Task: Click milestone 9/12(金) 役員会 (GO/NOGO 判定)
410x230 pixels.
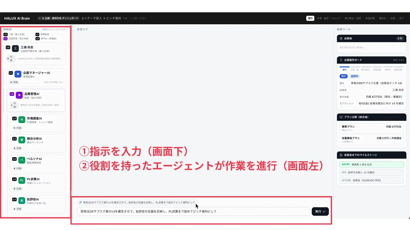Action: (372, 180)
